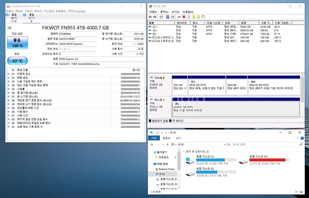The image size is (309, 198).
Task: Click the refresh icon in Explorer address bar
Action: pyautogui.click(x=229, y=144)
